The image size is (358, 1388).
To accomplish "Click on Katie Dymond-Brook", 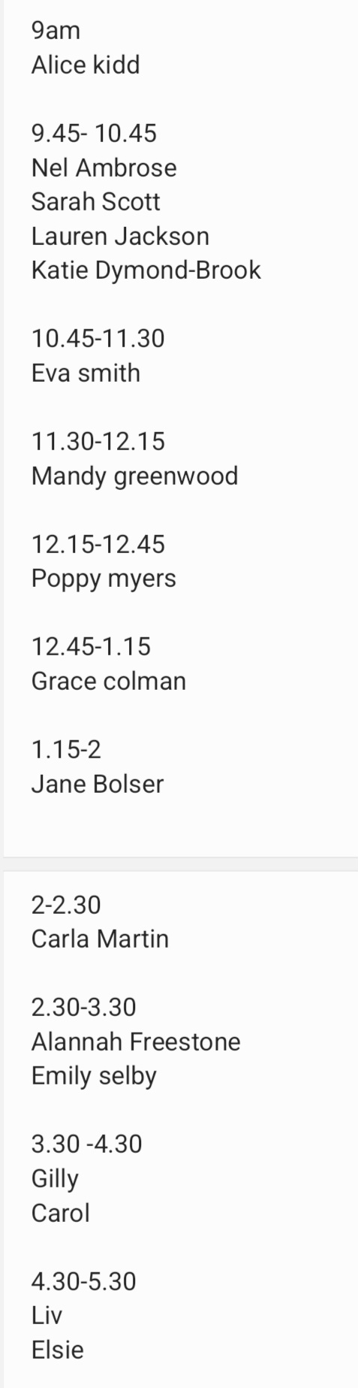I will (x=146, y=271).
